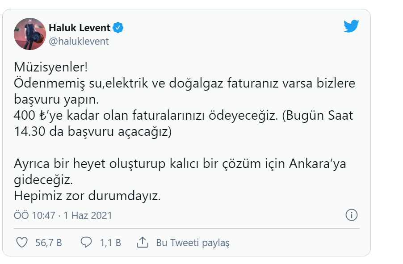Image resolution: width=403 pixels, height=264 pixels.
Task: Click the 1,1 B replies count
Action: [x=110, y=243]
